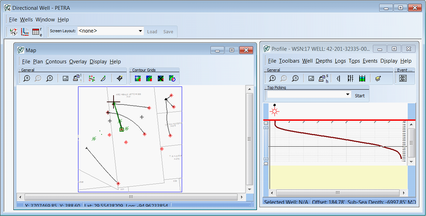426x216 pixels.
Task: Click the green bow draw icon in Map toolbar
Action: [x=103, y=79]
